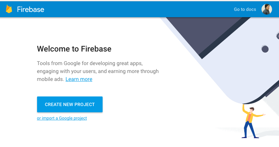This screenshot has width=279, height=147.
Task: Click the 'Tools from Google' description line
Action: click(90, 63)
